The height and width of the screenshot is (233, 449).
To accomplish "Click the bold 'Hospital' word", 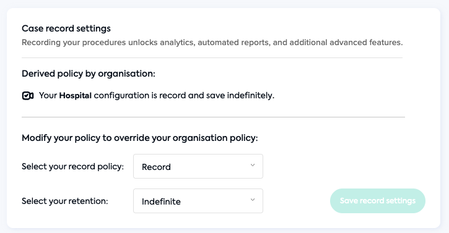I will click(76, 96).
